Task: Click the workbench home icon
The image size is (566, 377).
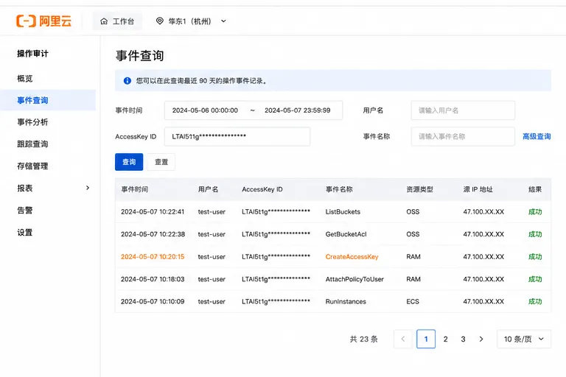Action: point(104,21)
